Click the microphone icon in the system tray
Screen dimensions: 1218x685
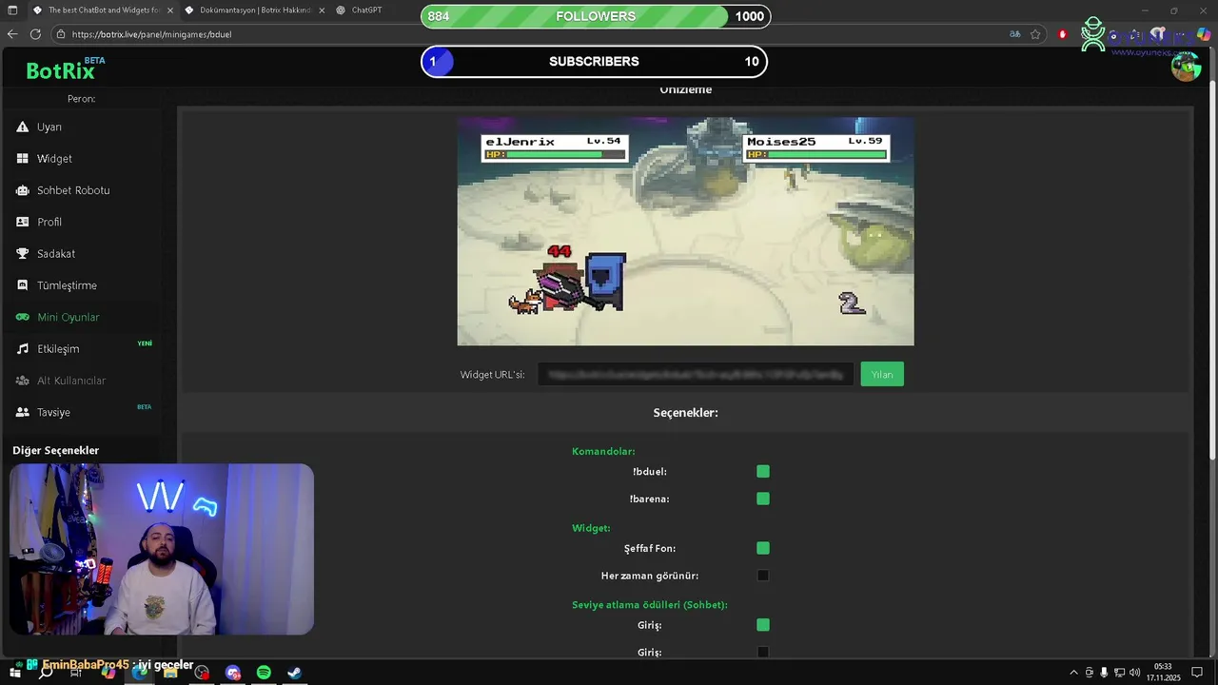click(x=1105, y=673)
